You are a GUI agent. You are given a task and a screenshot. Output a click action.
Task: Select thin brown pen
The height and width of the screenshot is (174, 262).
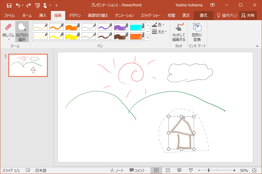point(89,36)
